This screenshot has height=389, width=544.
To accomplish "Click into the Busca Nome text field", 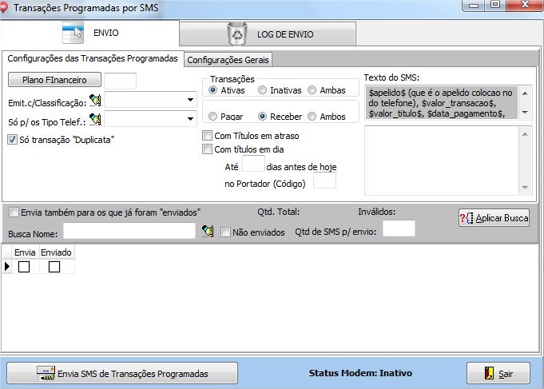I will (129, 231).
